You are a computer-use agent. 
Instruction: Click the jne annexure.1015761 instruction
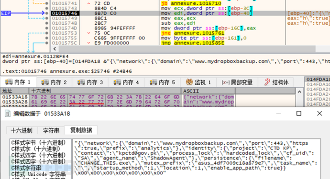[x=193, y=33]
